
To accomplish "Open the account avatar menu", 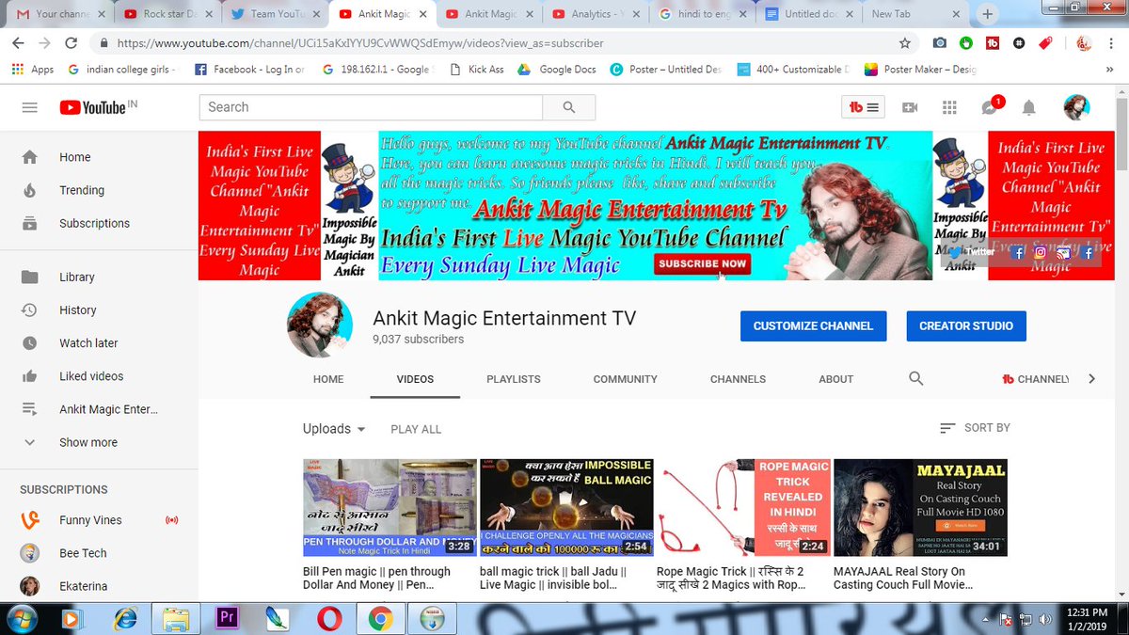I will (x=1076, y=107).
